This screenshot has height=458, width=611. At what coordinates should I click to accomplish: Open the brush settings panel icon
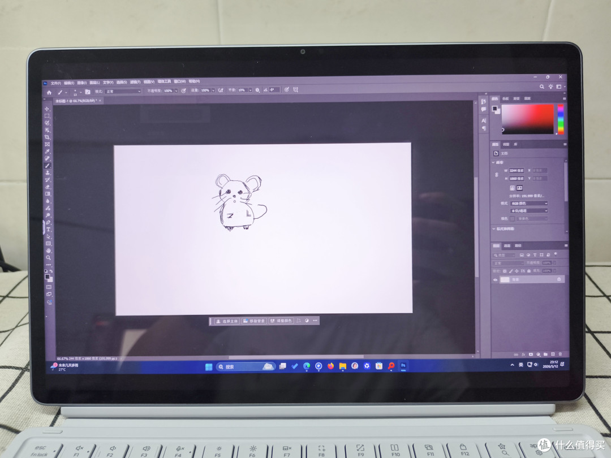click(x=88, y=92)
